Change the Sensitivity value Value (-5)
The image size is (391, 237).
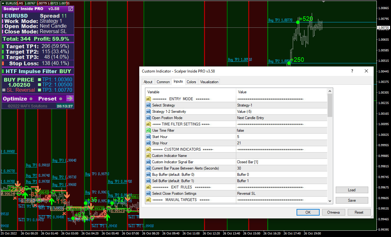coord(282,112)
